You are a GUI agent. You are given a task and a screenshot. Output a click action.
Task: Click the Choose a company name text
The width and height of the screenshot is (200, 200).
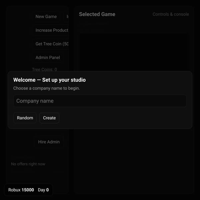click(x=47, y=88)
